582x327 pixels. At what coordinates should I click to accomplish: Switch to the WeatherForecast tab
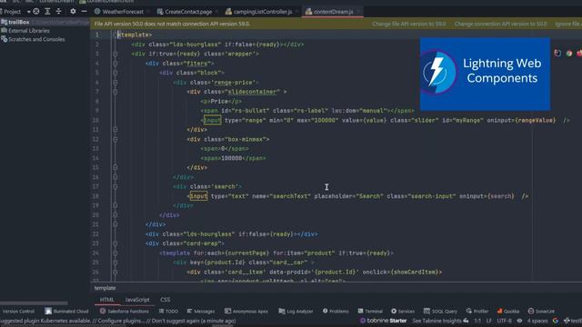[x=119, y=12]
